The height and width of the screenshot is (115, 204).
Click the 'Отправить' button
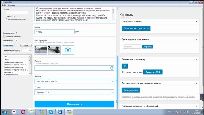[x=147, y=47]
